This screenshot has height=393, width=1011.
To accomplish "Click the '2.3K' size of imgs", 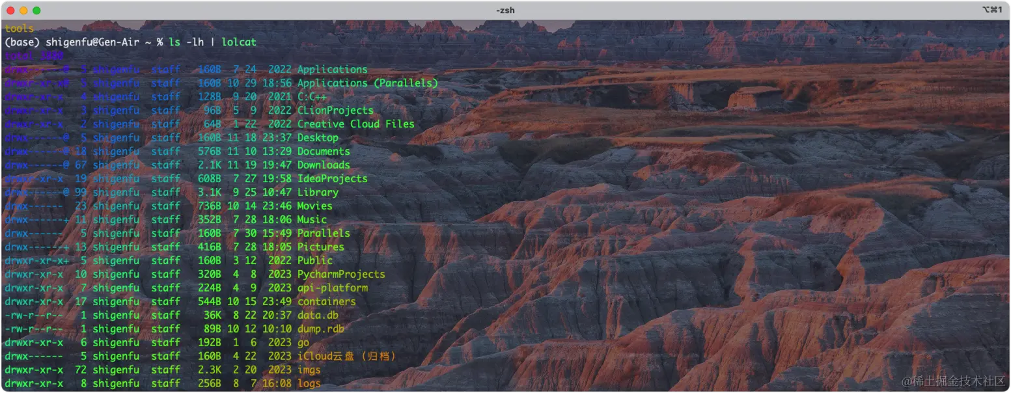I will [210, 370].
